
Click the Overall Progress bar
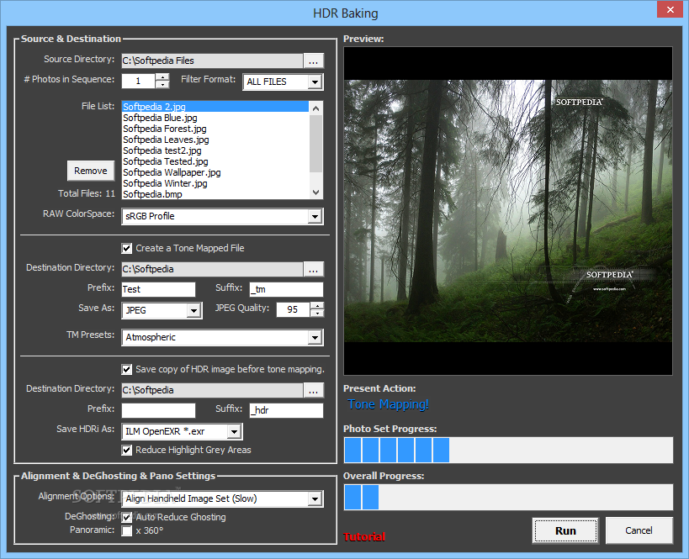click(x=508, y=497)
